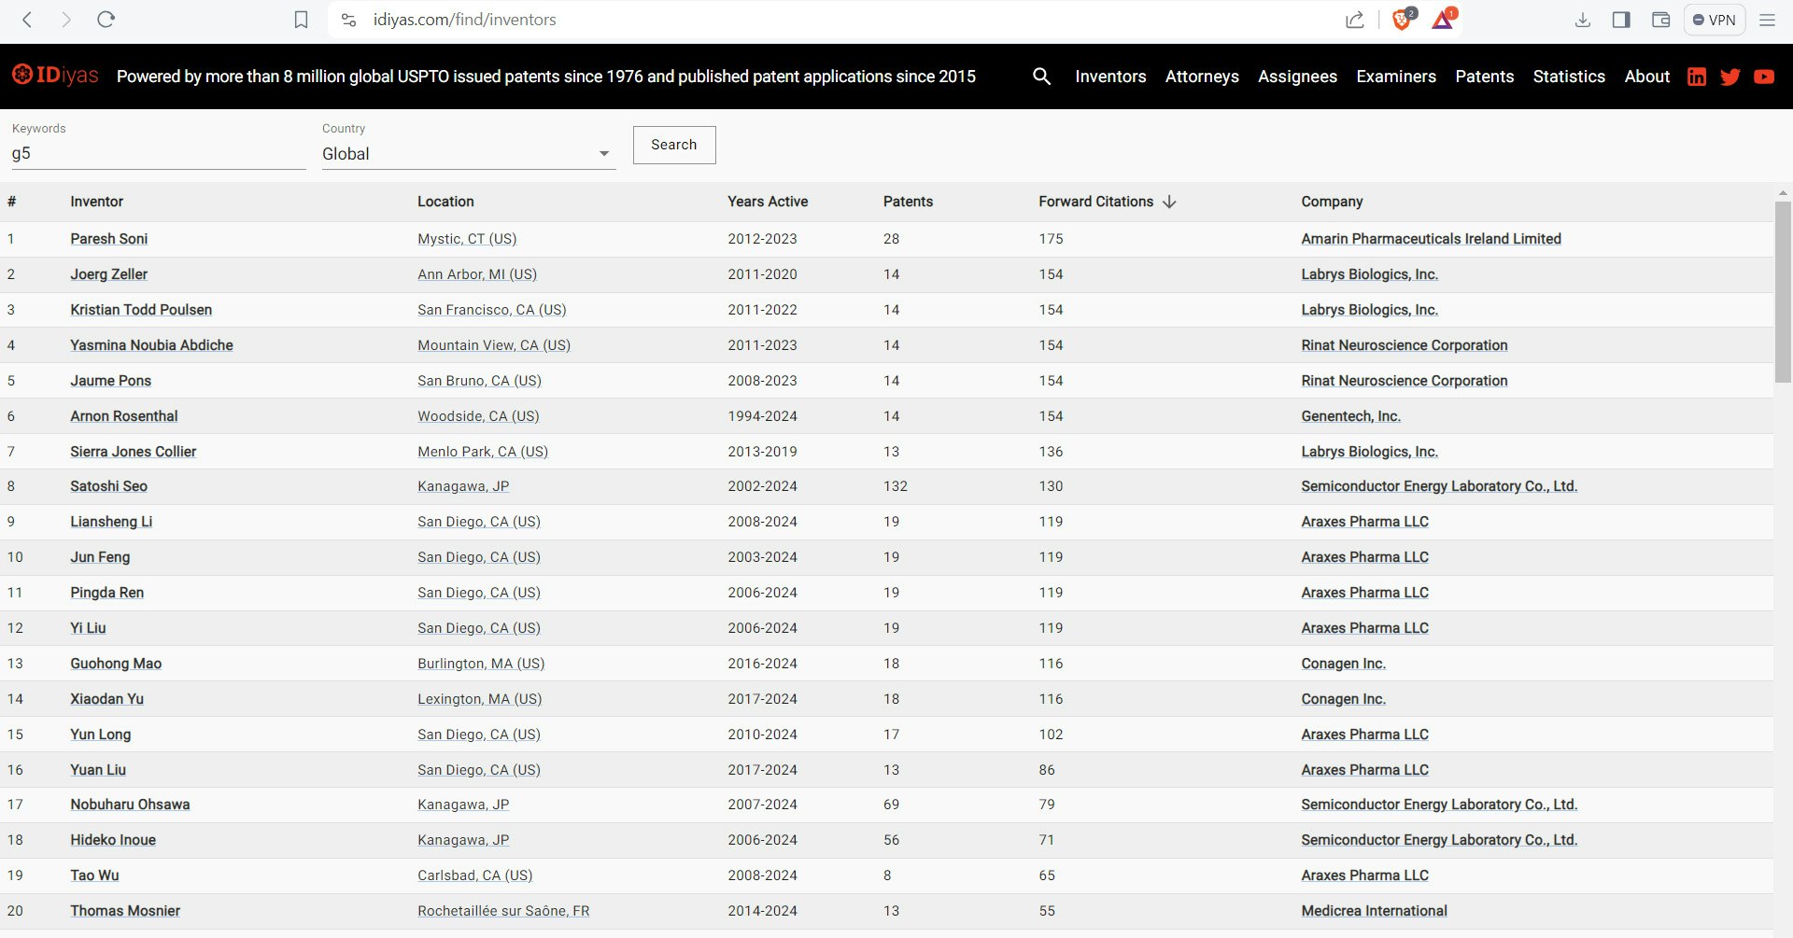Open Brave Rewards triangle icon
This screenshot has height=938, width=1793.
tap(1444, 19)
